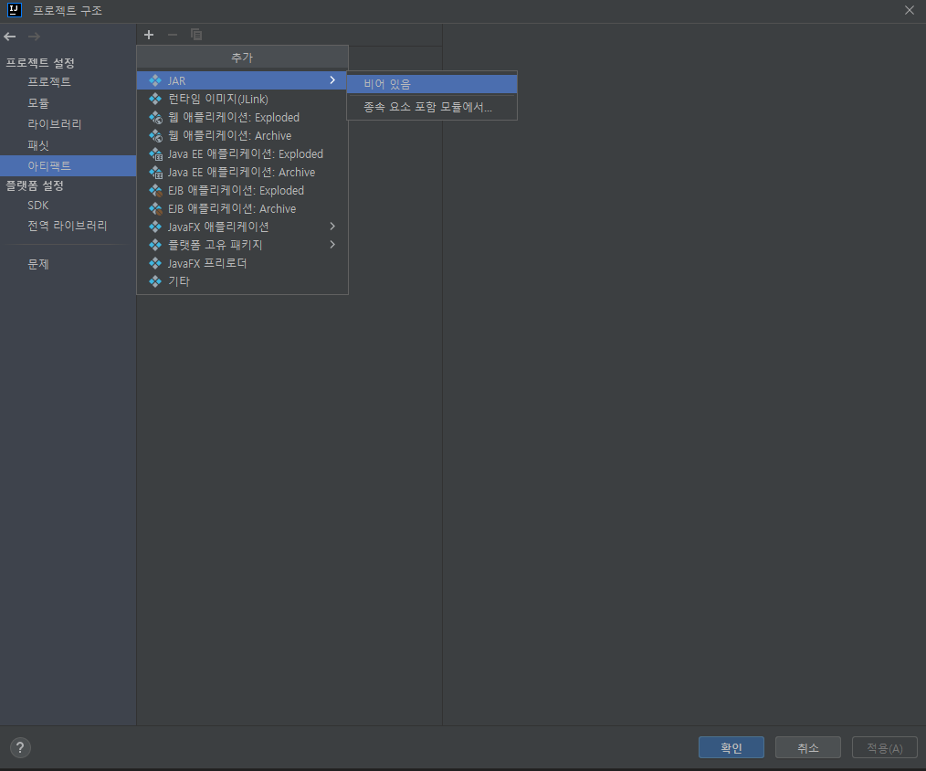Select 기타 in add menu

[242, 281]
